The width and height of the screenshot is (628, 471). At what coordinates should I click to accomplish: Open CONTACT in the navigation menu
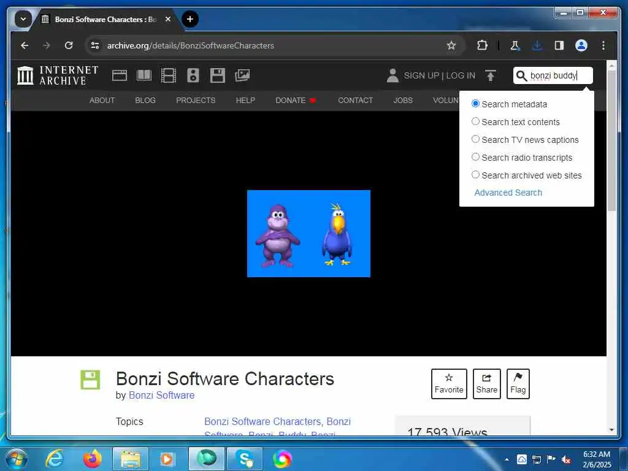click(x=355, y=100)
